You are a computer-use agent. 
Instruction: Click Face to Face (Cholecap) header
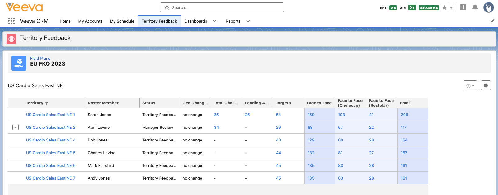[350, 103]
